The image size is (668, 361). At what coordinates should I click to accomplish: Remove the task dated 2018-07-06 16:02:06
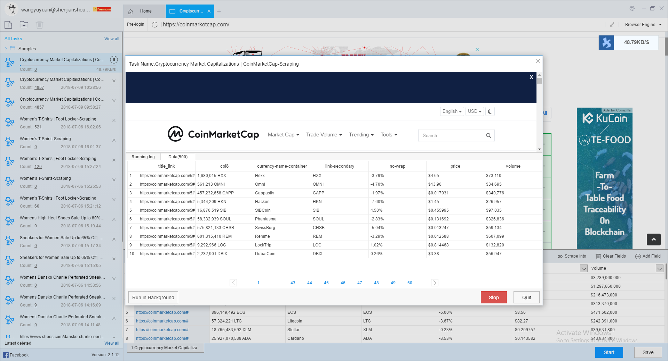coord(114,120)
